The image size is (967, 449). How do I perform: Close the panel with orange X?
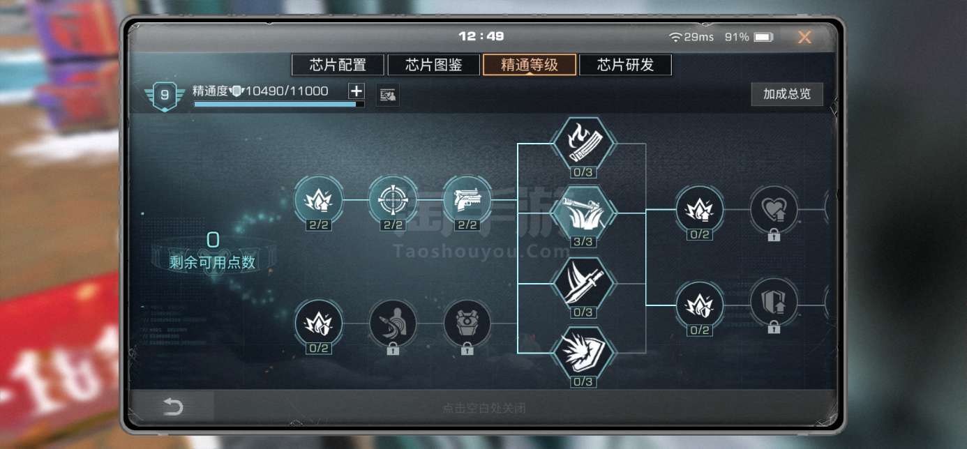tap(804, 37)
